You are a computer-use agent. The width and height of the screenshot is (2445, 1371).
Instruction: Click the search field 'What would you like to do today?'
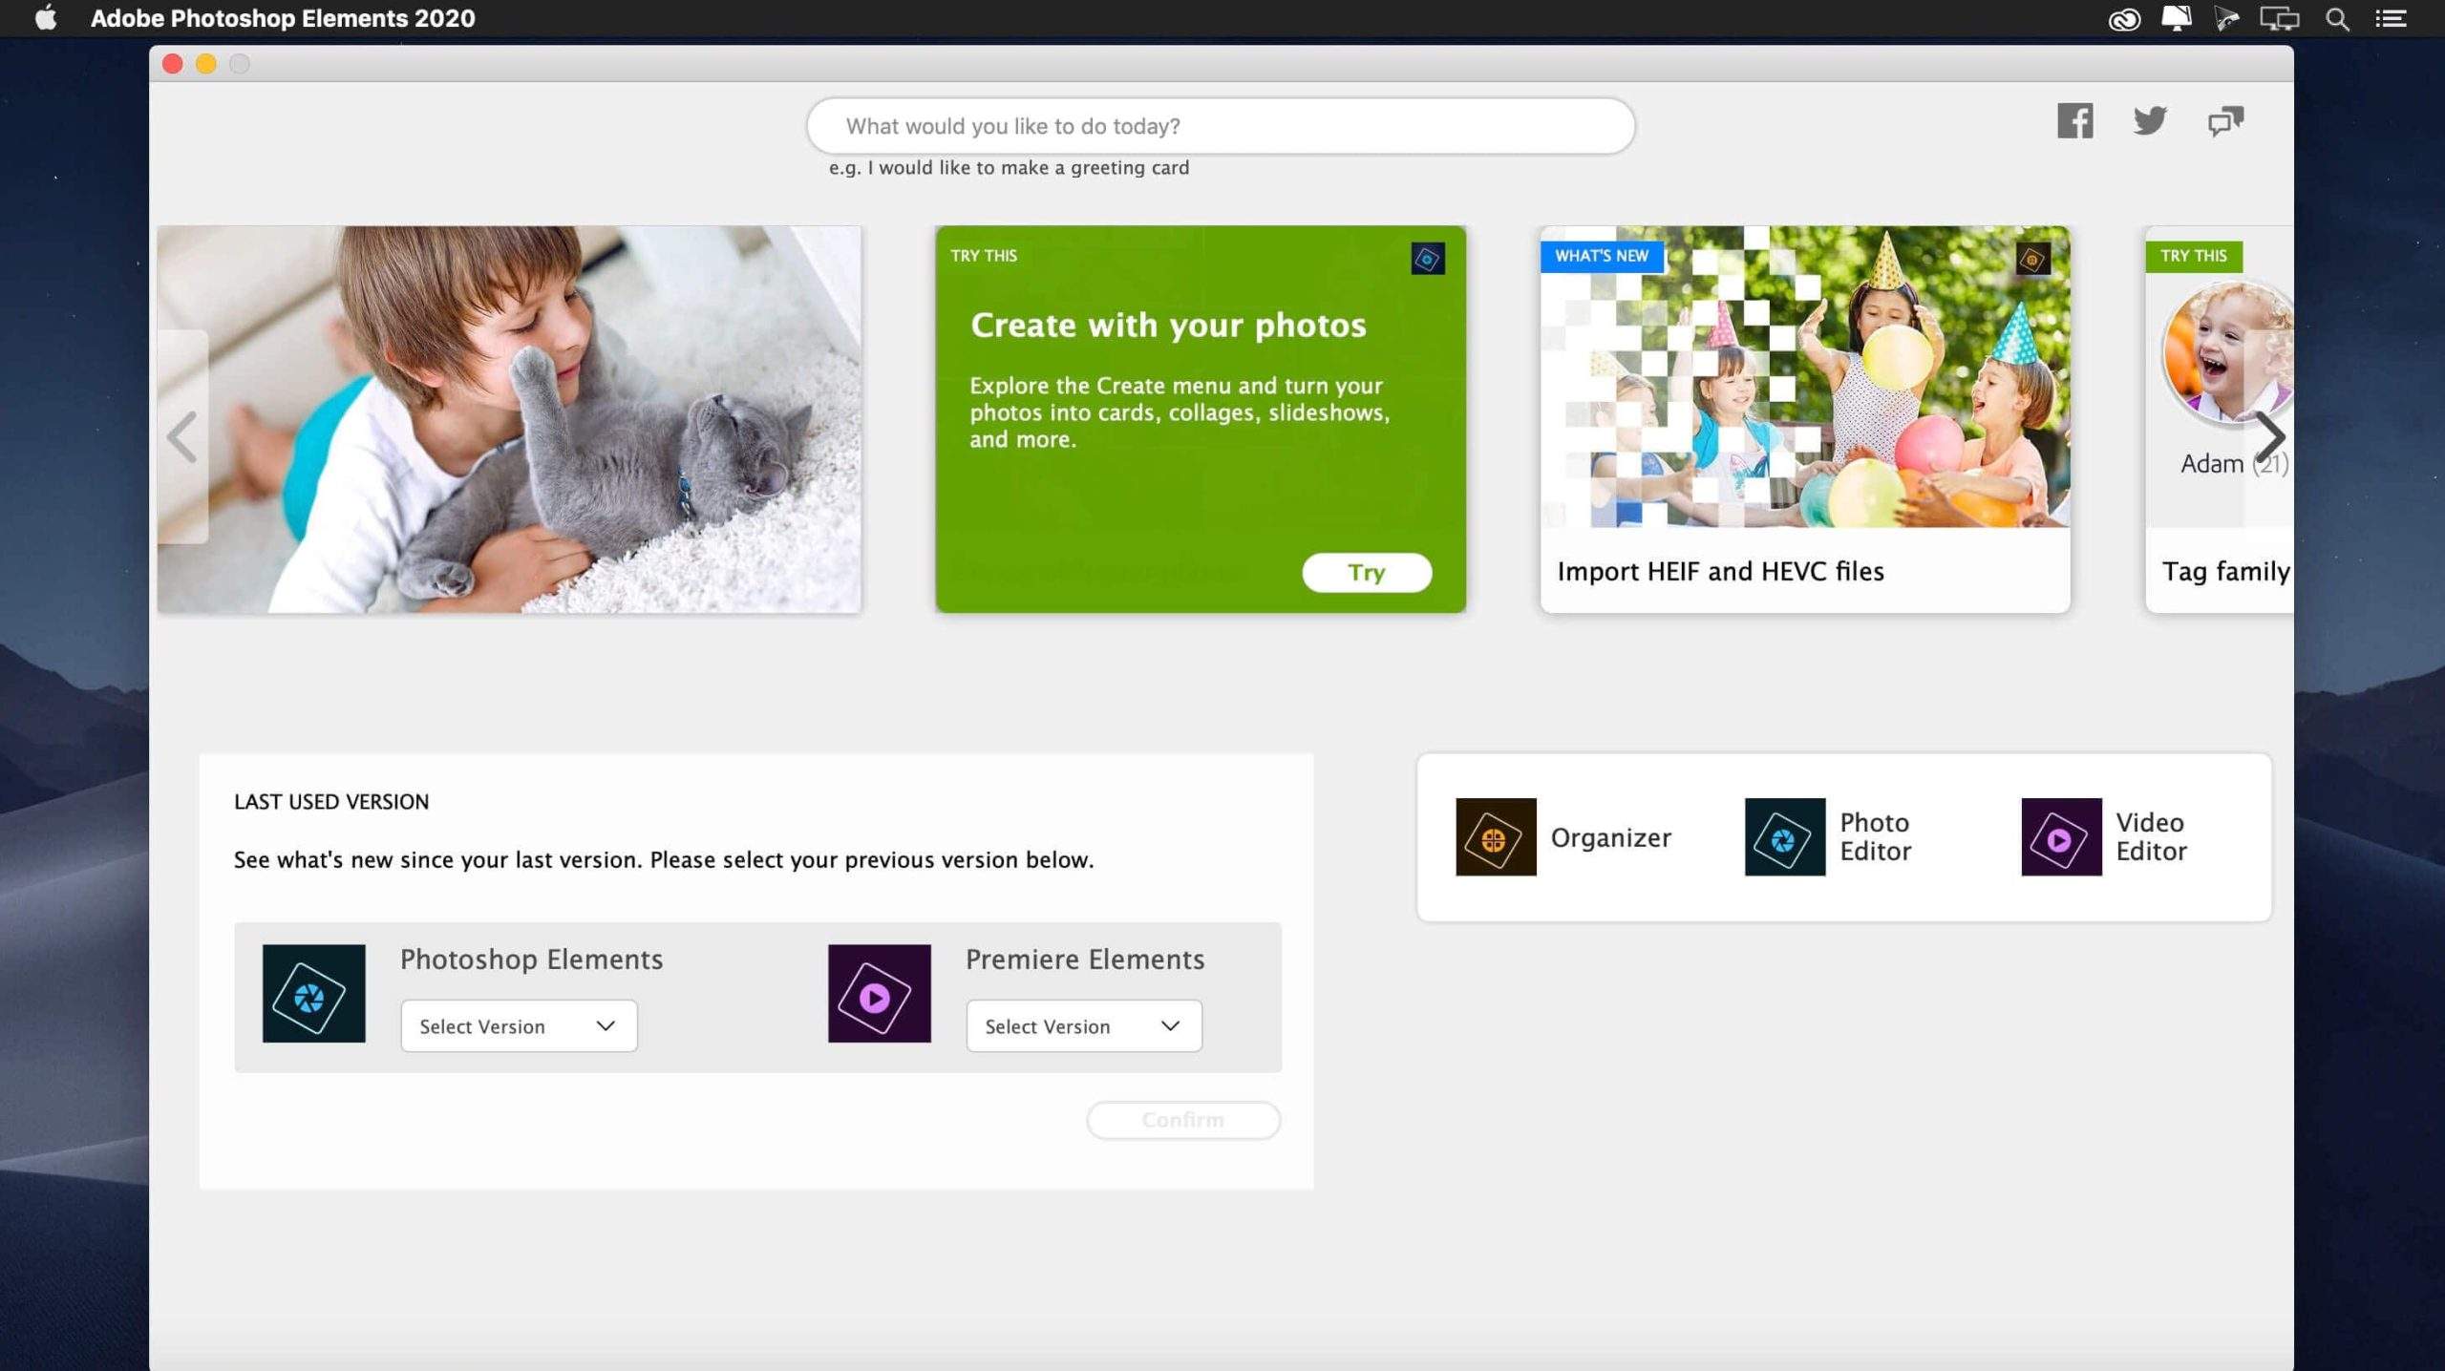click(x=1220, y=126)
